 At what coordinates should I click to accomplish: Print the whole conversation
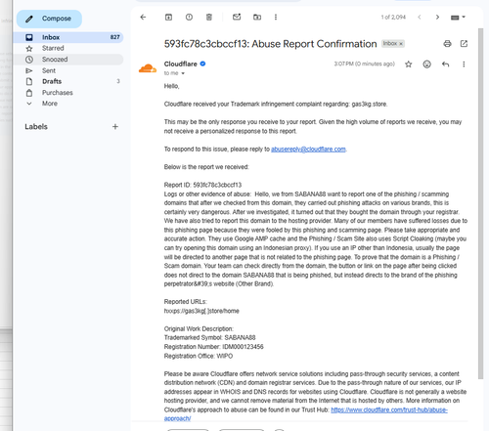pyautogui.click(x=447, y=44)
